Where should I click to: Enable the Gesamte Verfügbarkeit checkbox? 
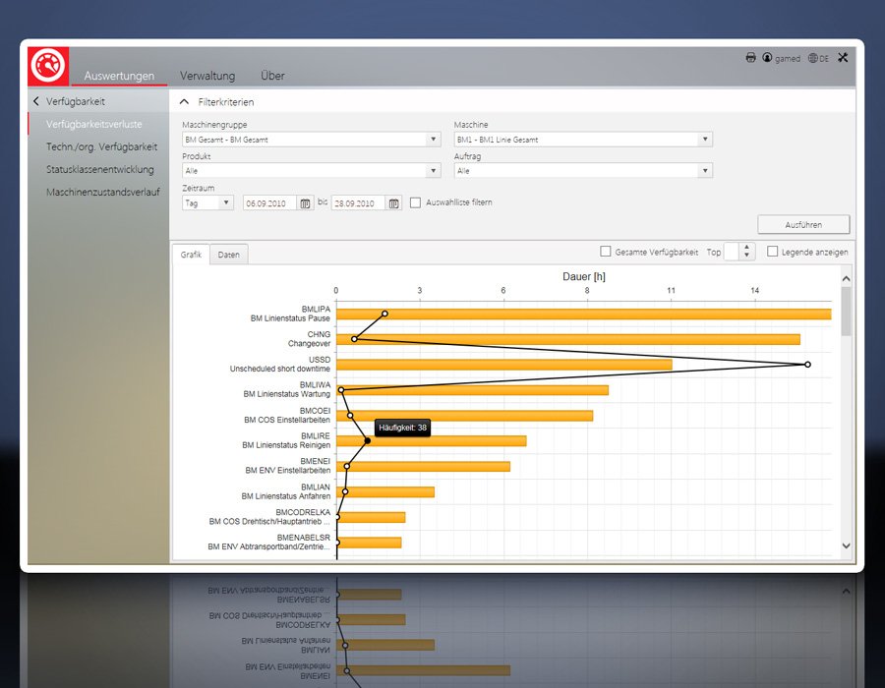pos(606,252)
